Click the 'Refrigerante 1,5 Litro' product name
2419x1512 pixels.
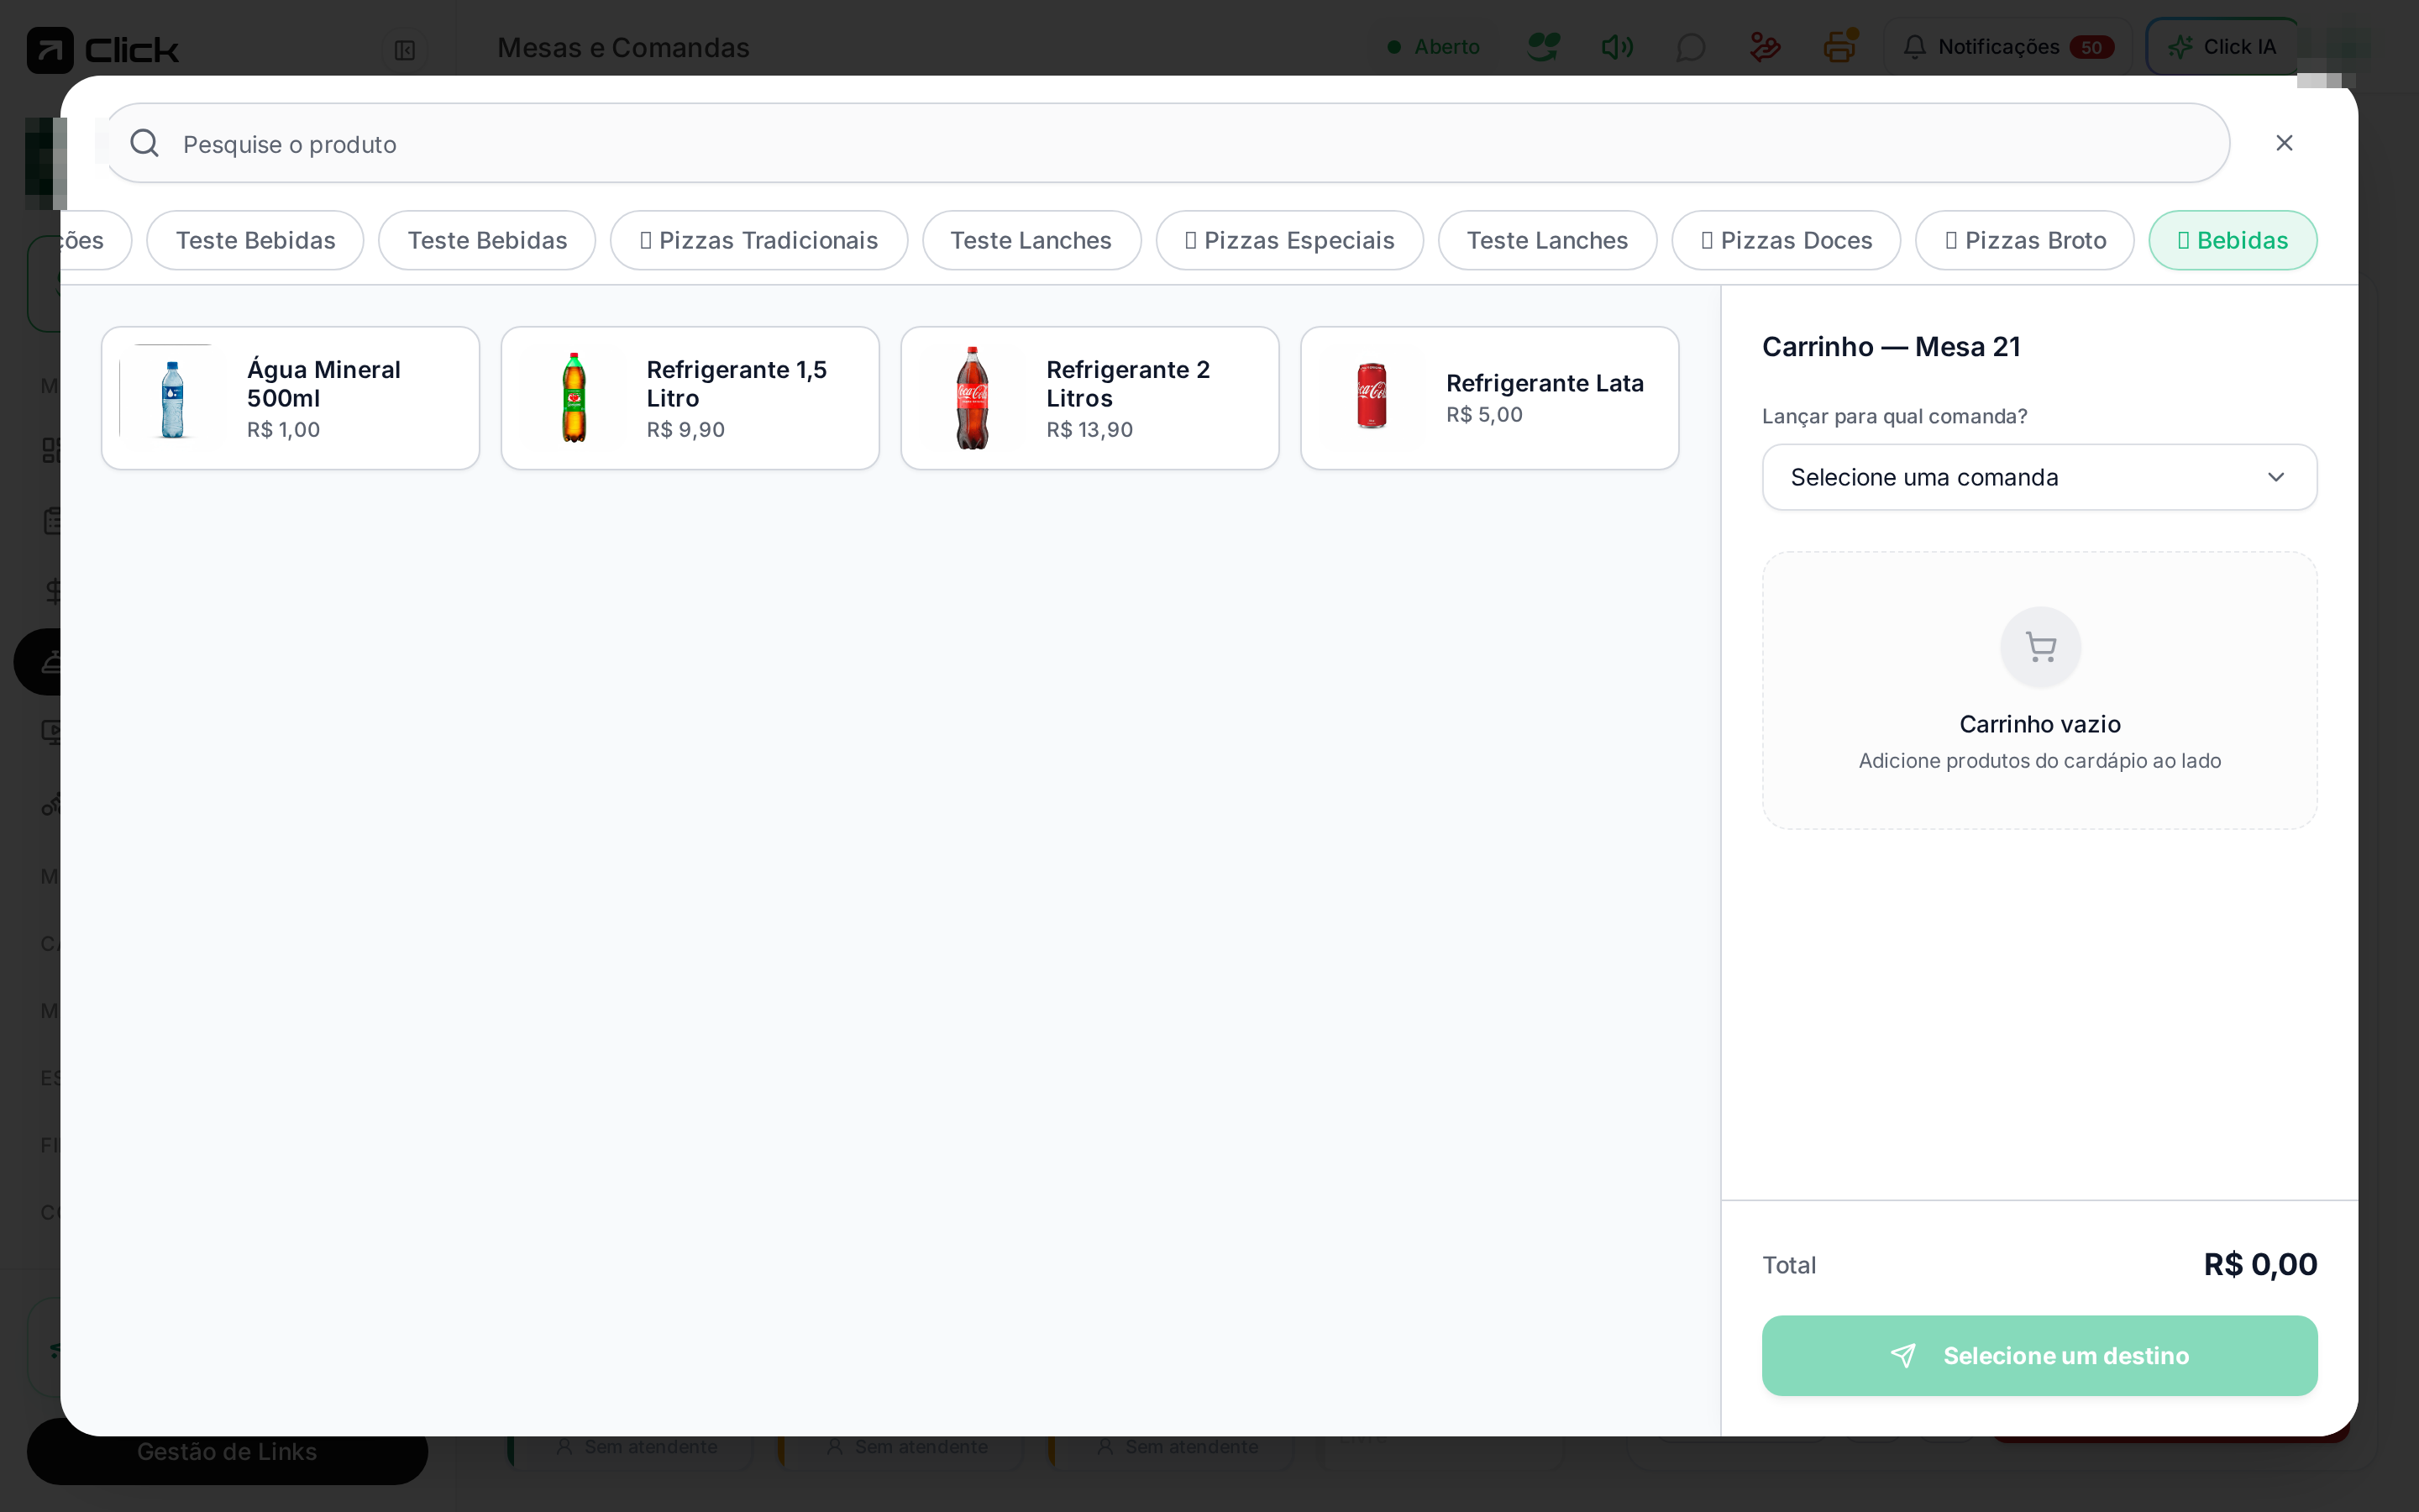pyautogui.click(x=737, y=384)
